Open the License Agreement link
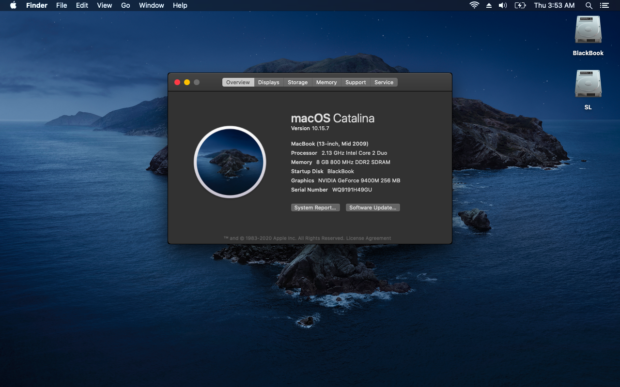Screen dimensions: 620x387 (x=369, y=238)
